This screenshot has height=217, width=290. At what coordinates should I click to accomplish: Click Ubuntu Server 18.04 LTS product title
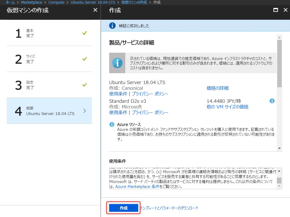137,82
